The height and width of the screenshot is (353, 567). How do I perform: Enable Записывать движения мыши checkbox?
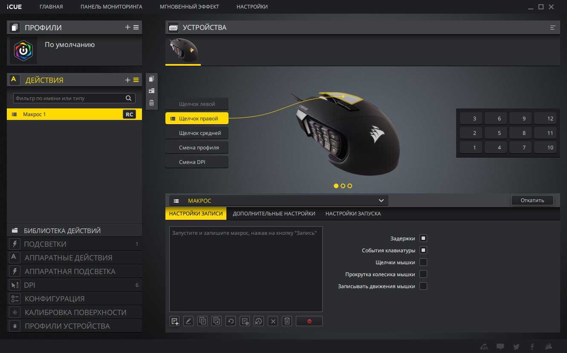423,286
